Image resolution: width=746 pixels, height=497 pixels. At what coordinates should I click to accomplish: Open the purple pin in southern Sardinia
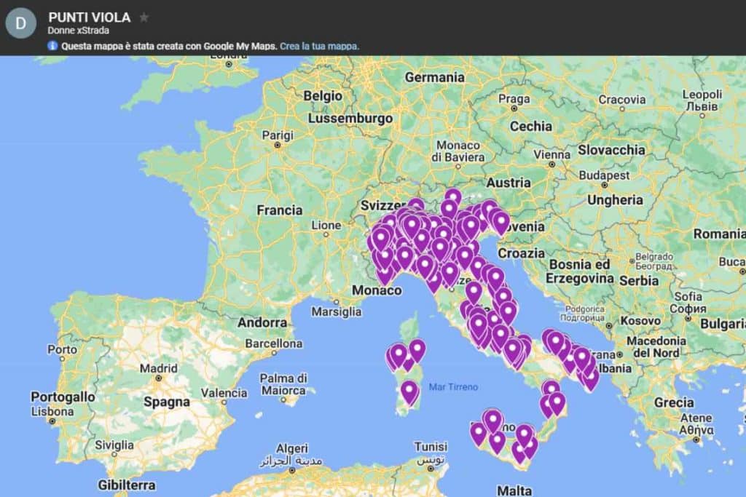point(409,394)
